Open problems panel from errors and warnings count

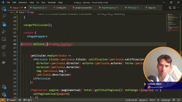[28, 100]
